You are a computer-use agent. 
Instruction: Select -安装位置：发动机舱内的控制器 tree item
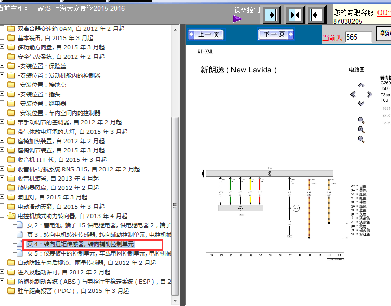tap(59, 75)
